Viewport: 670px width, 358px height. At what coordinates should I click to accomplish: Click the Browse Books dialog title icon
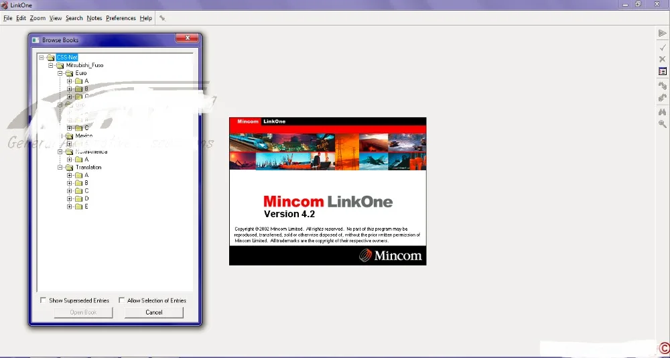(36, 40)
